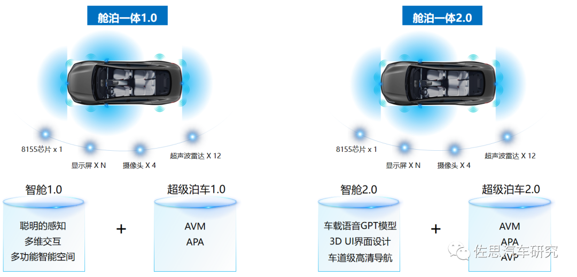Click glowing dot above left 8155芯片 x 1
Image resolution: width=577 pixels, height=277 pixels.
pyautogui.click(x=45, y=134)
